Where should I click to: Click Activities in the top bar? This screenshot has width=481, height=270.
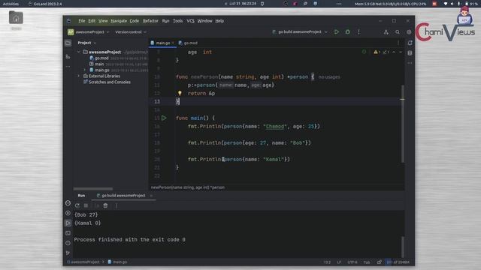tap(11, 4)
